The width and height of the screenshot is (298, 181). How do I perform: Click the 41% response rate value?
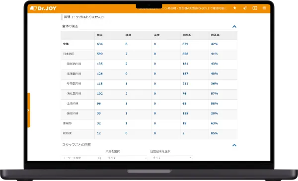point(214,54)
